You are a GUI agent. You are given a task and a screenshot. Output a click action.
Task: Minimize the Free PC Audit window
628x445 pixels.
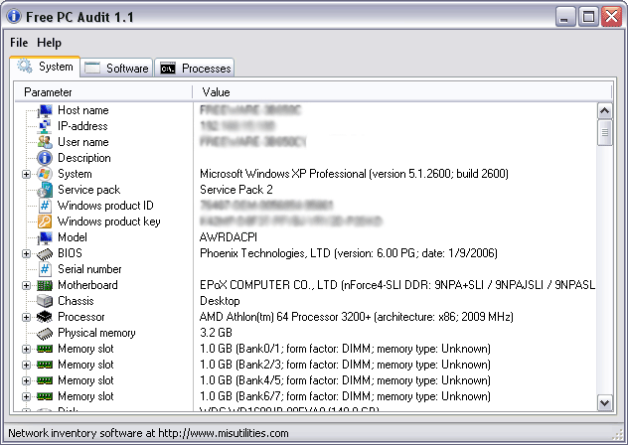click(x=565, y=17)
